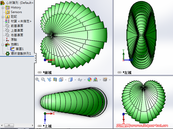
Task: Click the link icon beside *上視
Action: [x=40, y=126]
